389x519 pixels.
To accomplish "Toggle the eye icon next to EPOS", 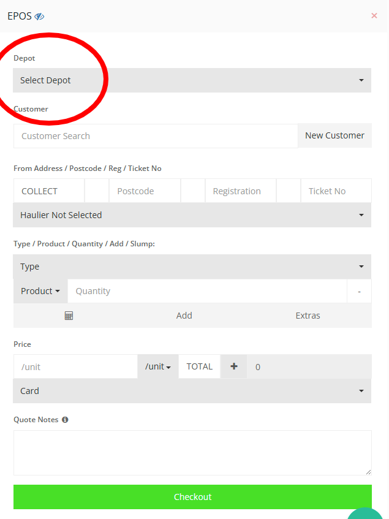I will pyautogui.click(x=40, y=17).
